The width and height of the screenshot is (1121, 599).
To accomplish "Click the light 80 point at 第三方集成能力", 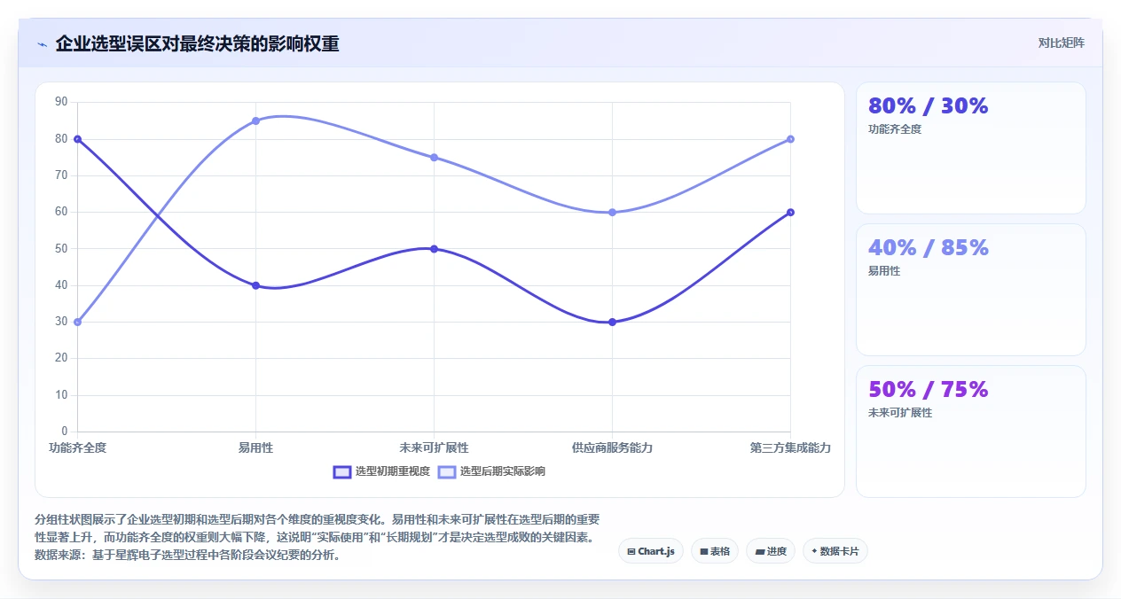I will tap(790, 139).
